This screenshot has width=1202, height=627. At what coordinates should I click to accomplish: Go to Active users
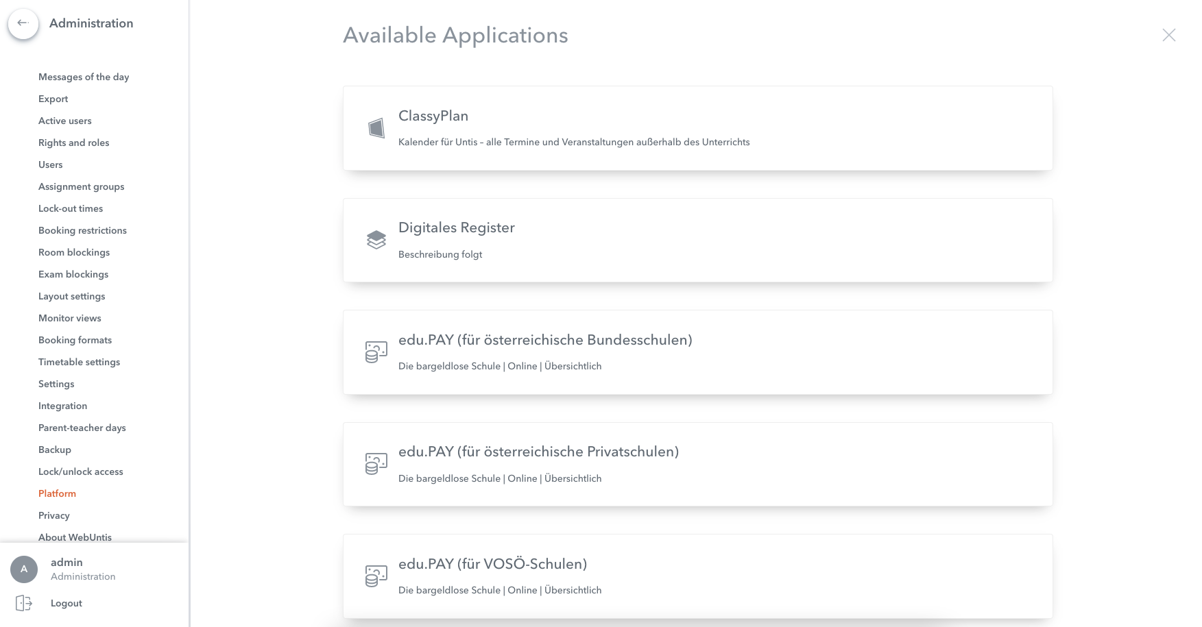coord(65,121)
